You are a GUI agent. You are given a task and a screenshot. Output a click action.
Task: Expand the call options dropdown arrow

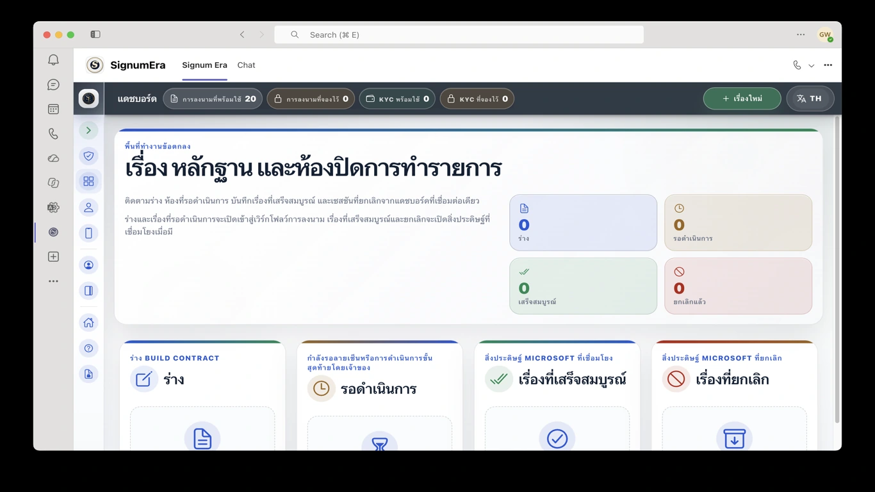pos(812,65)
